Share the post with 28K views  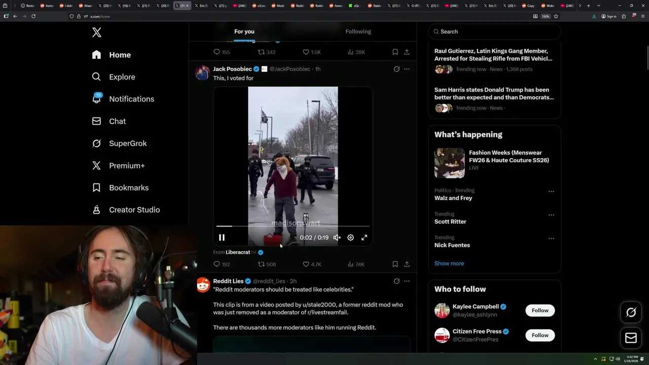tap(407, 52)
